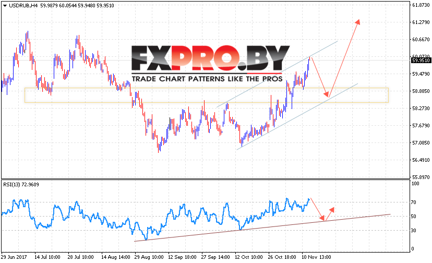
Task: Select the high value 60.0544 in header
Action: (67, 6)
